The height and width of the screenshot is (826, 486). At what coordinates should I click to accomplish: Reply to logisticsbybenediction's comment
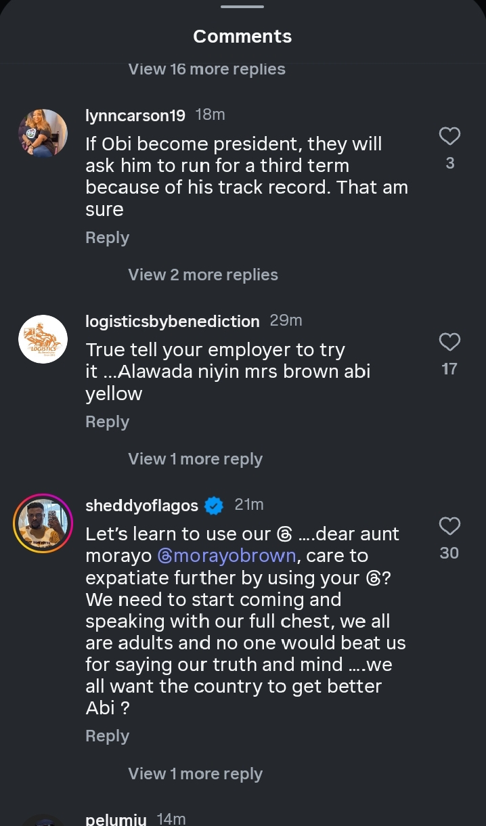(x=107, y=422)
